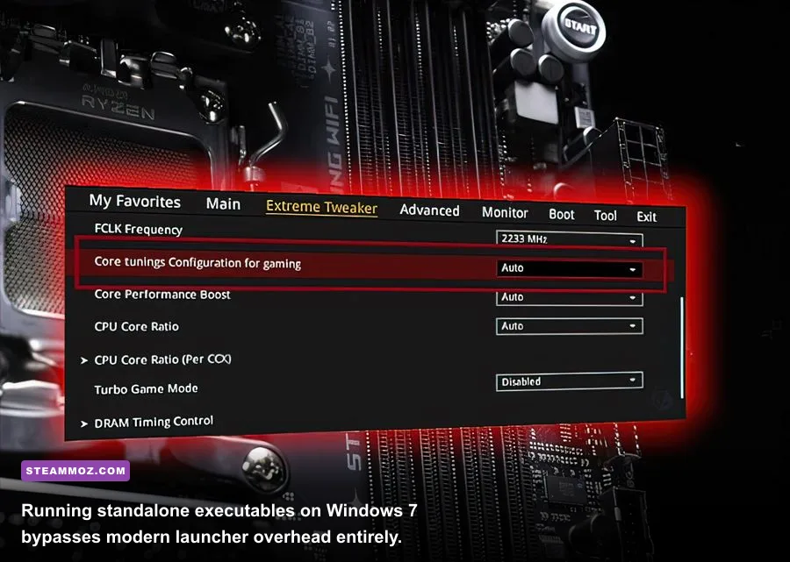
Task: Select the Extreme Tweaker tab
Action: coord(321,207)
